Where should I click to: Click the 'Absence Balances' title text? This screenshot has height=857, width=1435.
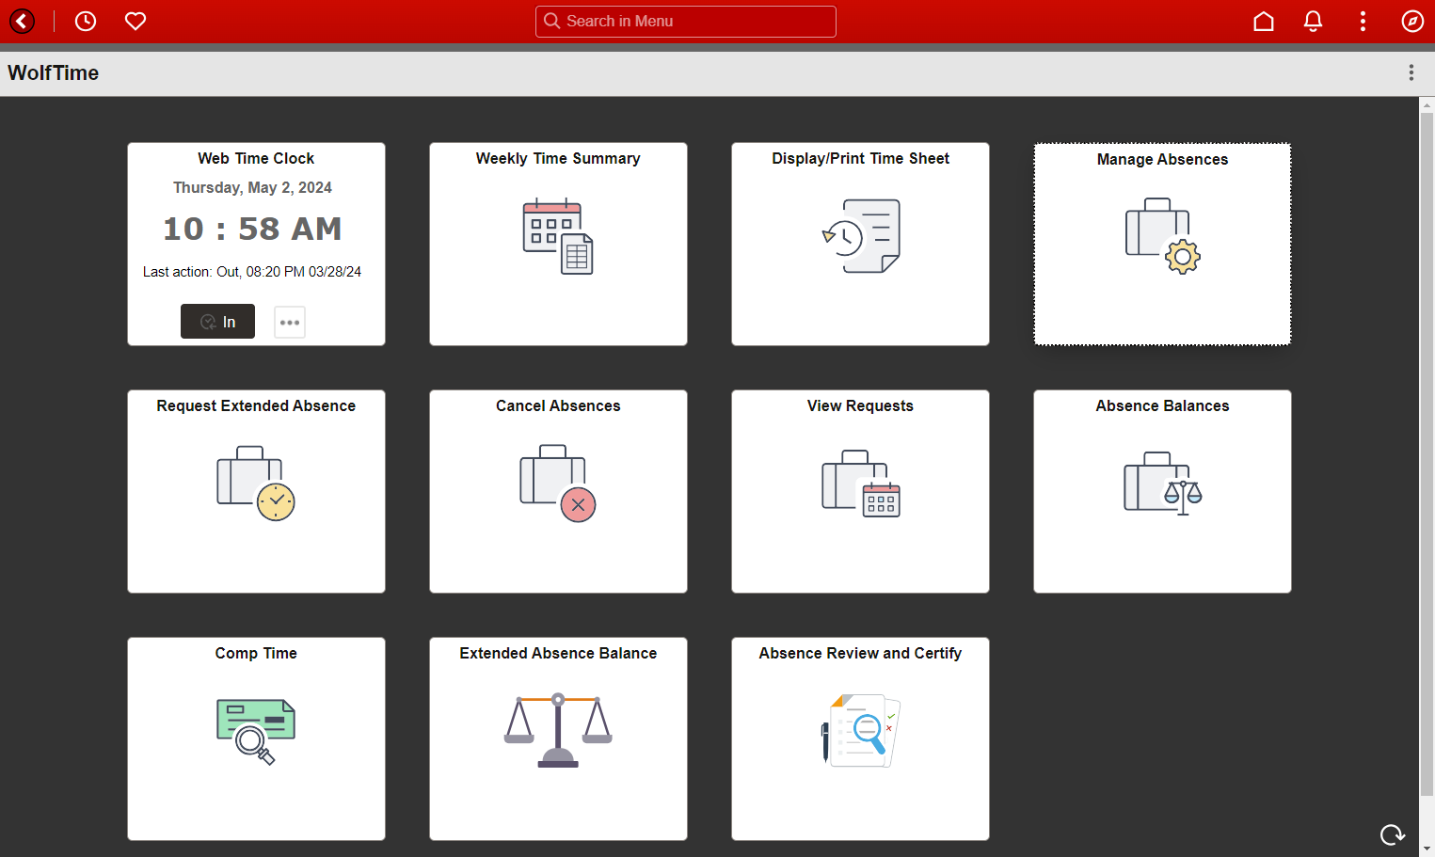[1163, 405]
